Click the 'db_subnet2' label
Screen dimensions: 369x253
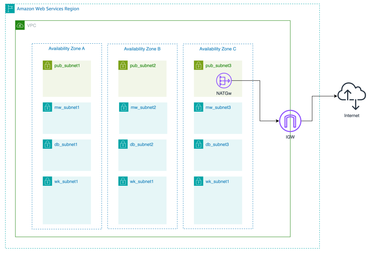tap(141, 144)
